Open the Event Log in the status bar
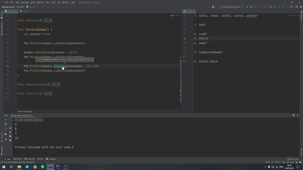Viewport: 303px width, 170px height. tap(293, 159)
